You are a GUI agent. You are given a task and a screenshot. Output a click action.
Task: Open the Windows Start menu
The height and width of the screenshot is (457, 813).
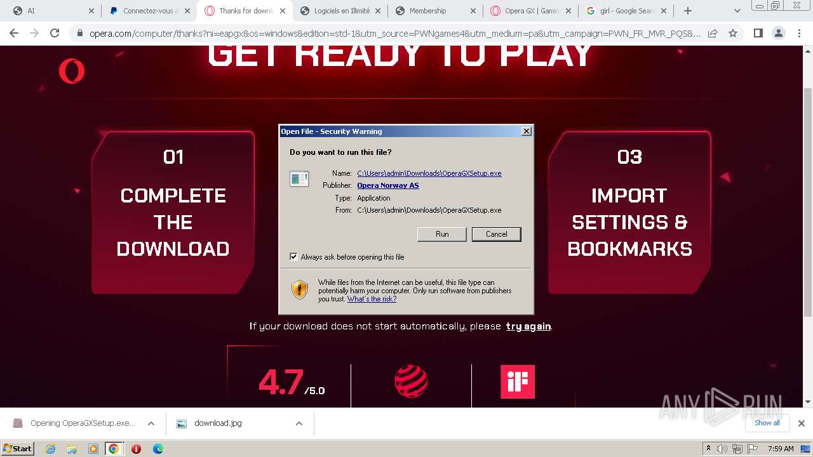[18, 449]
